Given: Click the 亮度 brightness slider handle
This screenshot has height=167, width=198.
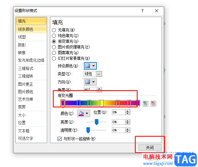Looking at the screenshot, I should (x=96, y=122).
